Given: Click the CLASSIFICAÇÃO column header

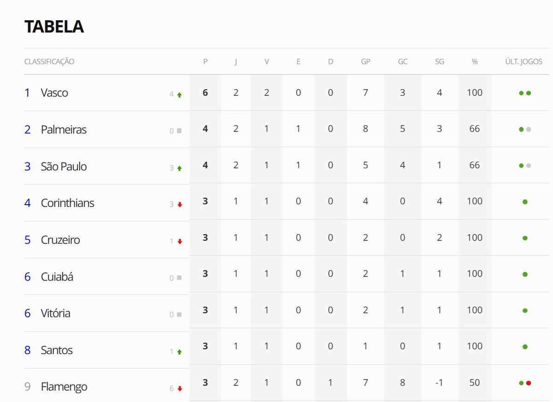Looking at the screenshot, I should (x=49, y=62).
